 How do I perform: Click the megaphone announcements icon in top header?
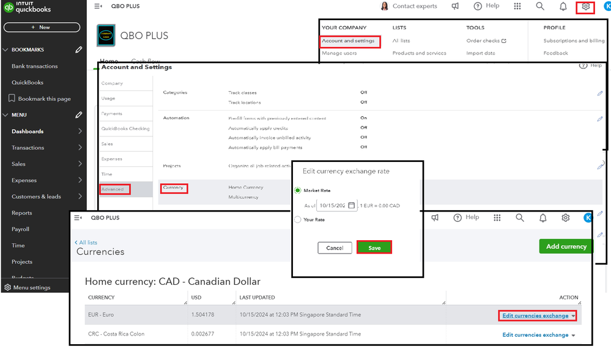point(455,6)
